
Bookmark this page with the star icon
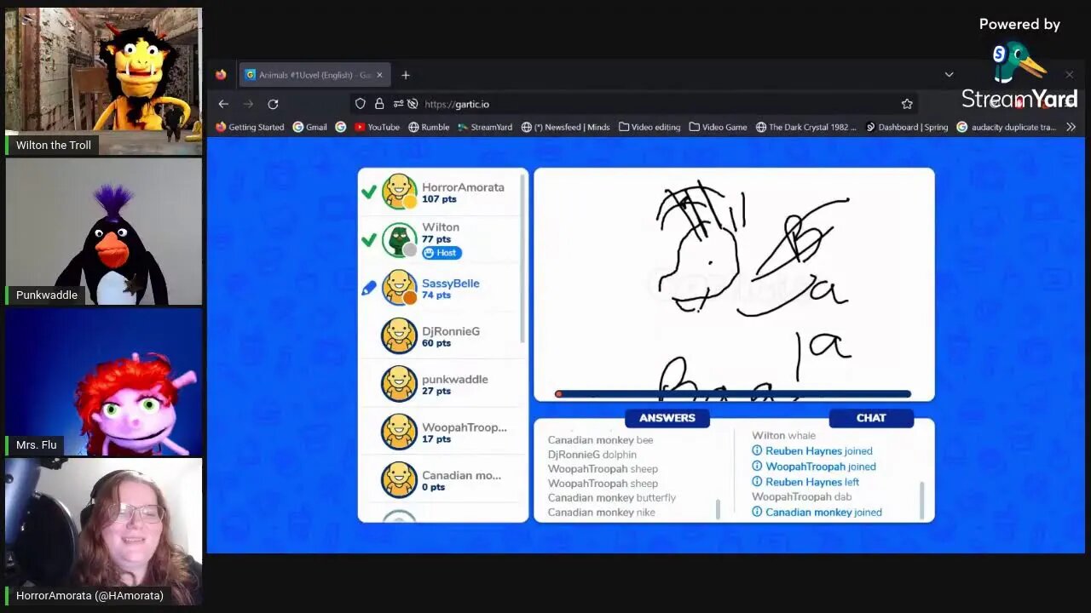click(x=907, y=104)
